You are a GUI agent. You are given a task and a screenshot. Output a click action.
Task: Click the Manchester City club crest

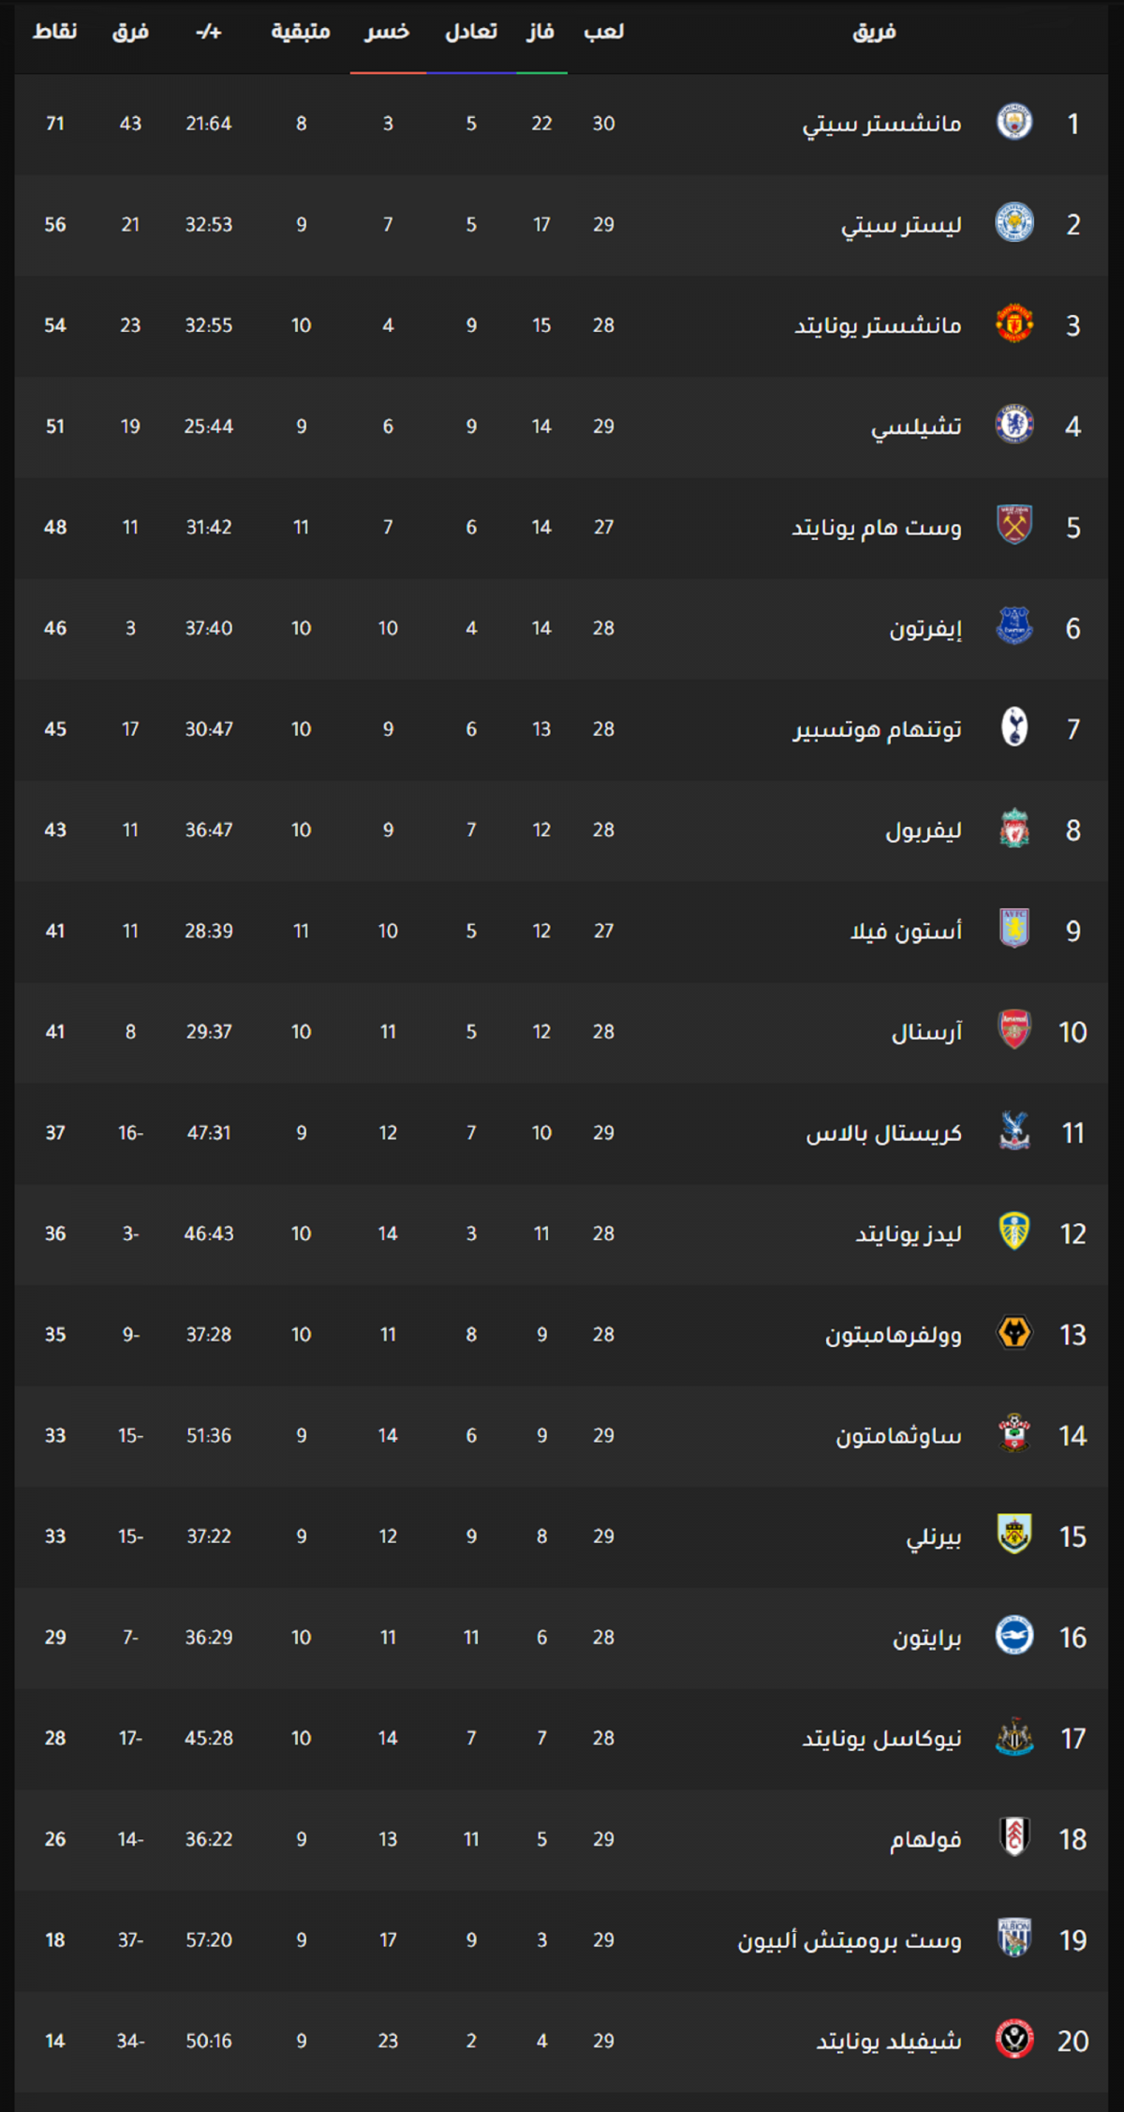(x=1013, y=123)
